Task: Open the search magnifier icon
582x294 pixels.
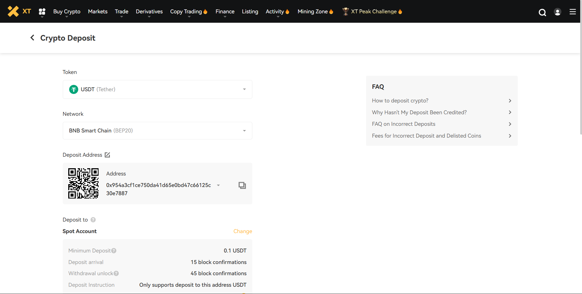Action: 542,12
